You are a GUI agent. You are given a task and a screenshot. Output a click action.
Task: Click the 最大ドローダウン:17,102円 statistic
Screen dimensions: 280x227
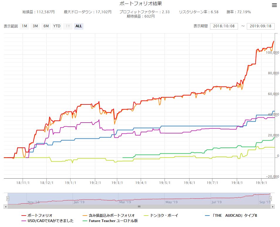[88, 12]
